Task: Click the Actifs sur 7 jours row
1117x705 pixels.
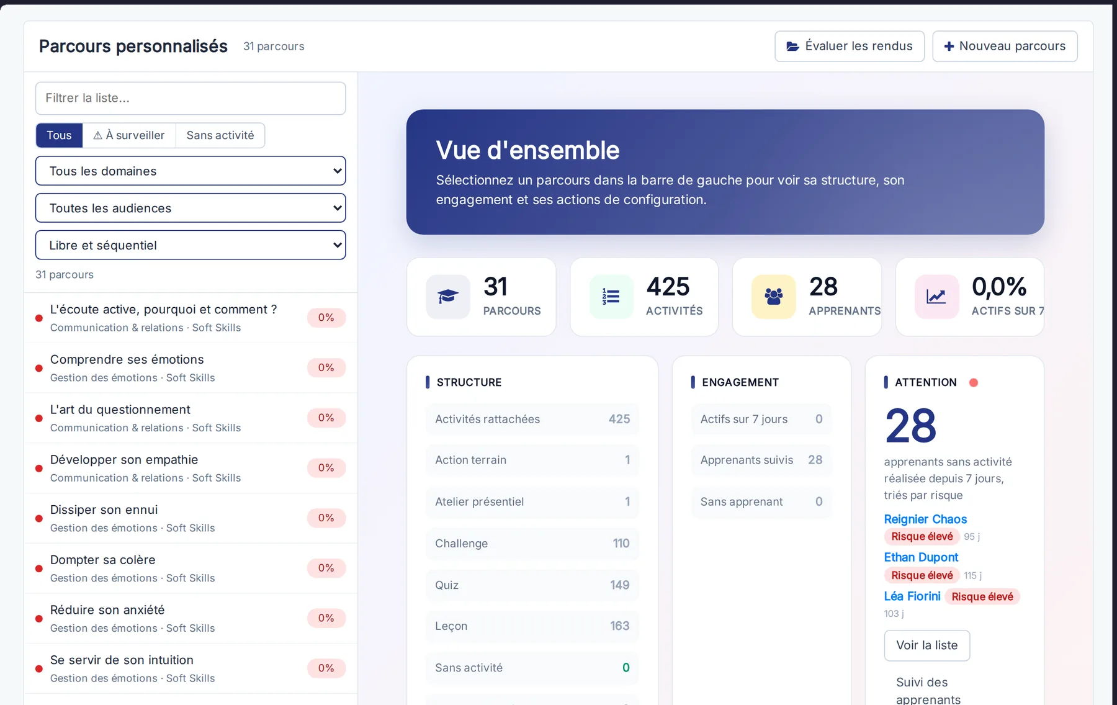Action: click(x=761, y=419)
